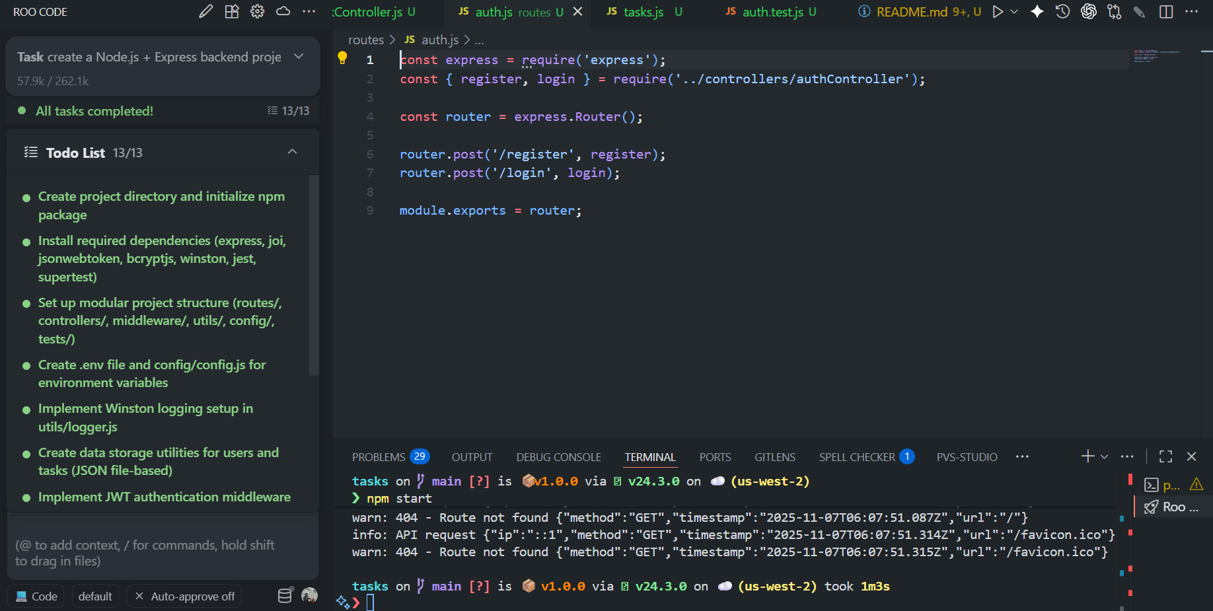Open the new terminal profile dropdown
Screen dimensions: 1213x611
click(x=1104, y=456)
